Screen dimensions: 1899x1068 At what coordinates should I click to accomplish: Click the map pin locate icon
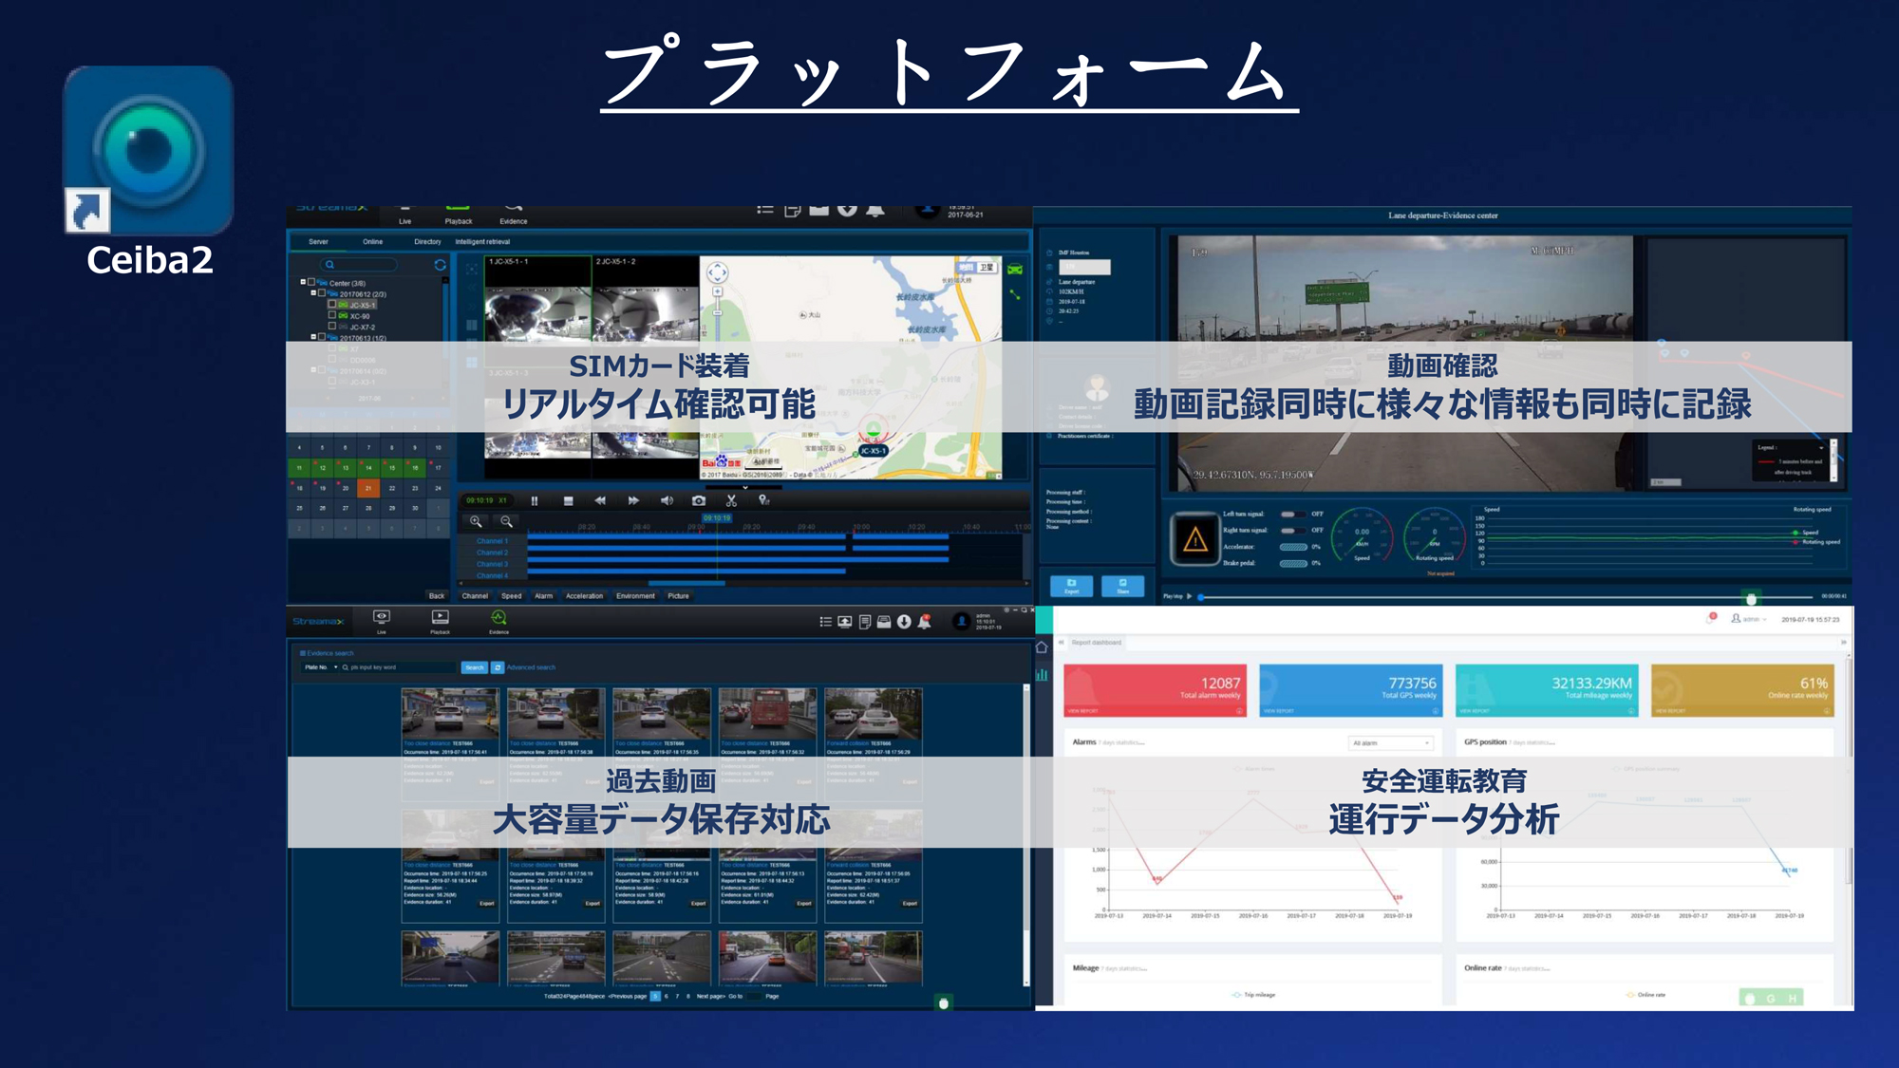pos(763,500)
